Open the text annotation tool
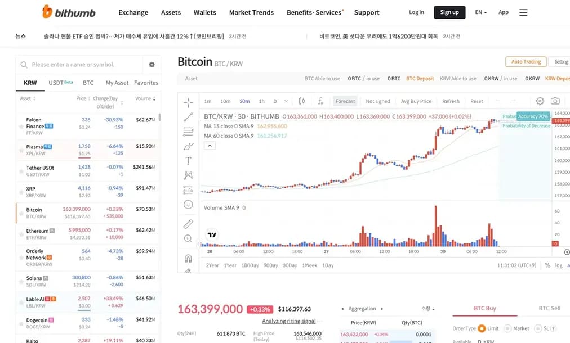 [x=189, y=160]
